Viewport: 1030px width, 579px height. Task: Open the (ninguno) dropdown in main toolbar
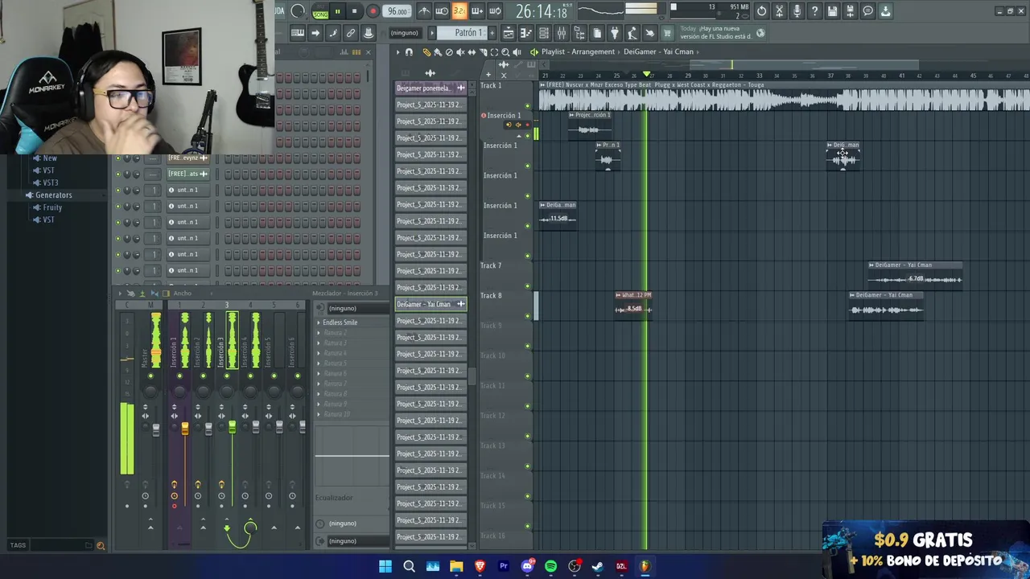(404, 33)
